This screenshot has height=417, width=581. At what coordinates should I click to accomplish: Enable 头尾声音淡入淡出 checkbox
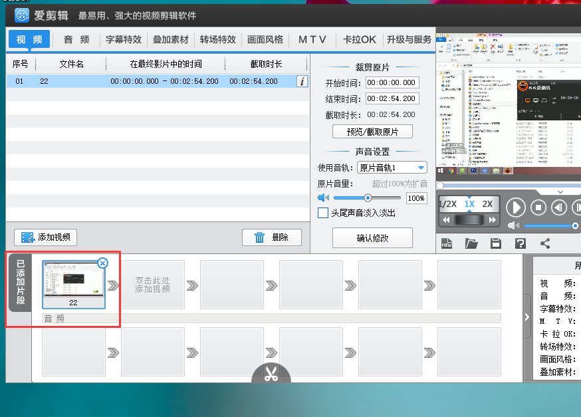tap(324, 212)
